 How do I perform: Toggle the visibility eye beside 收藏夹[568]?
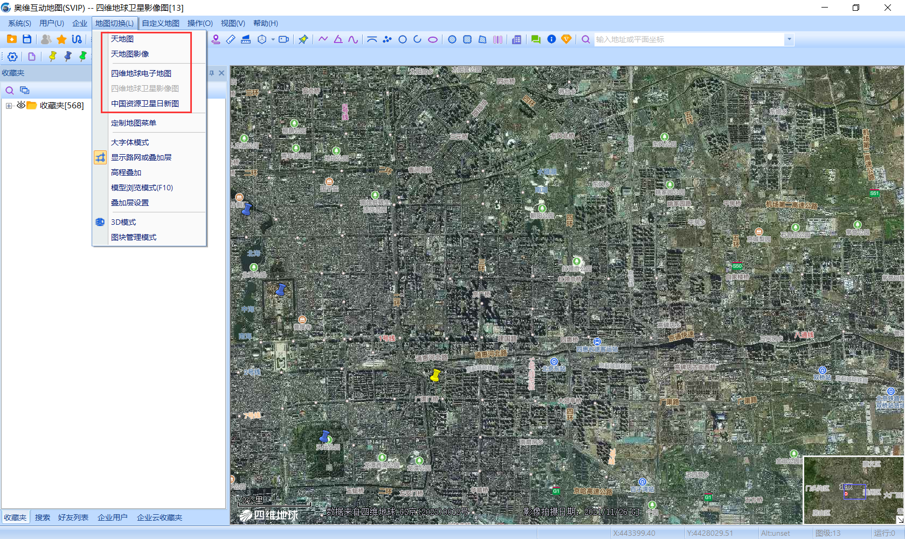[22, 106]
